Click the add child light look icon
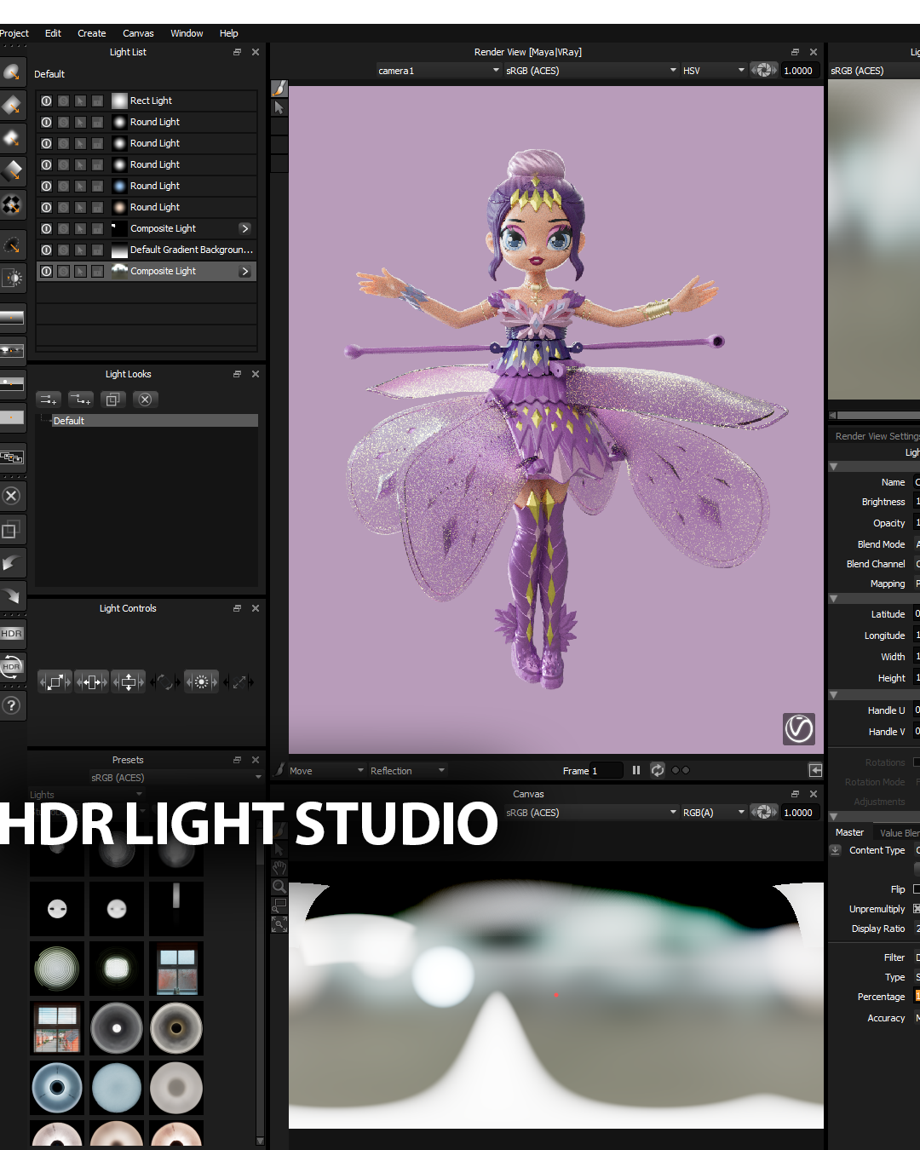The image size is (920, 1150). pyautogui.click(x=81, y=400)
